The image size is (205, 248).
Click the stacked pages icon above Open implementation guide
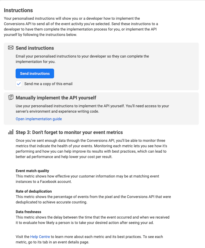(x=10, y=98)
